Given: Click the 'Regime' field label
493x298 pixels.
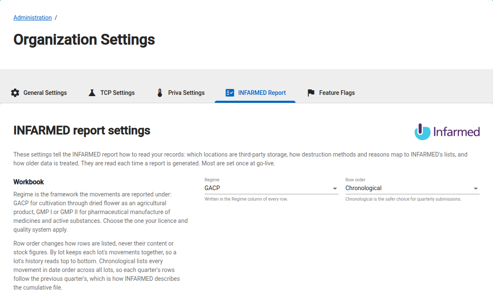Looking at the screenshot, I should [x=212, y=180].
